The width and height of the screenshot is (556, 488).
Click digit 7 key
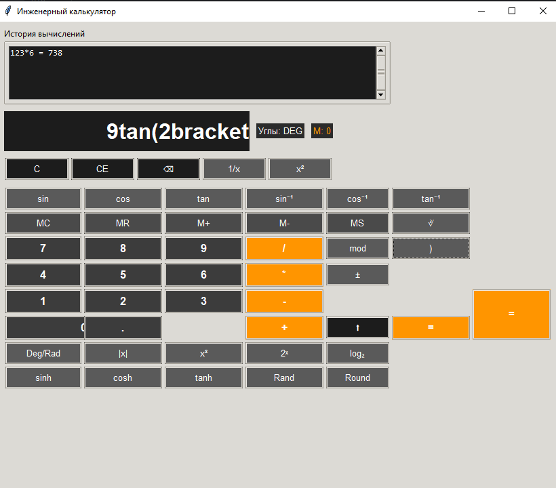click(43, 249)
